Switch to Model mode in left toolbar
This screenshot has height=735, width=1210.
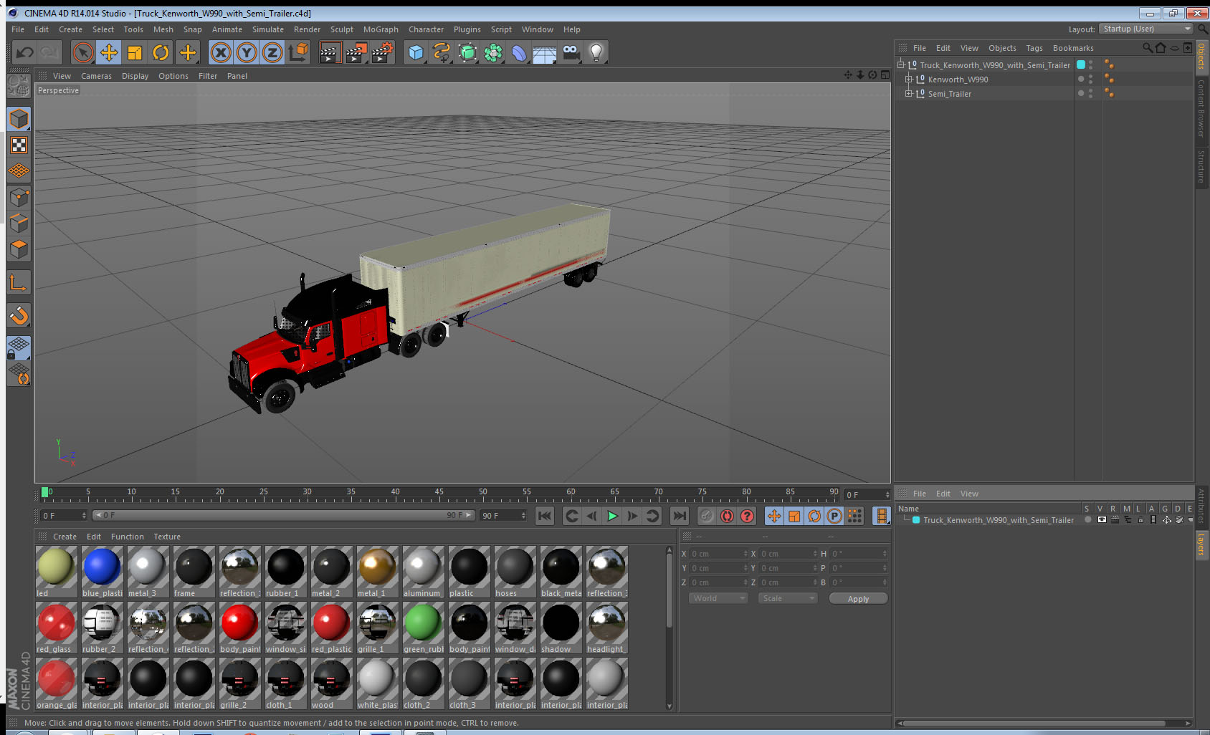(x=19, y=119)
